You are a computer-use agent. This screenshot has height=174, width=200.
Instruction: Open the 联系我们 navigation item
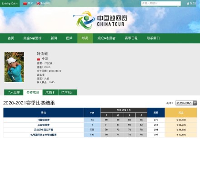(x=153, y=38)
